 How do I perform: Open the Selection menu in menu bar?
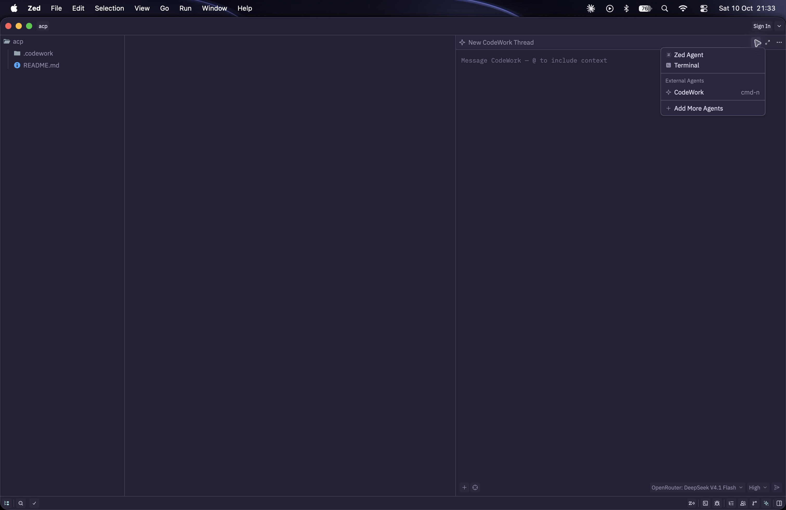(109, 8)
